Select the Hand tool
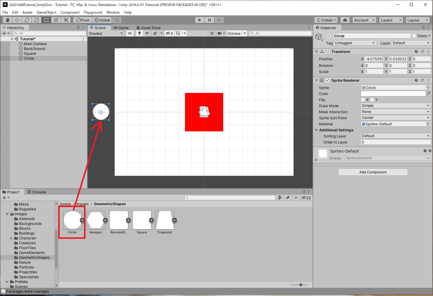This screenshot has width=433, height=296. 8,20
